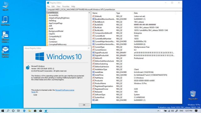Viewport: 201px width, 113px height.
Task: Open the Edit menu in Registry Editor
Action: point(53,6)
